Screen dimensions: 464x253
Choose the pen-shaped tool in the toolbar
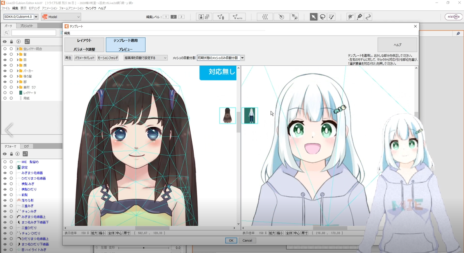click(x=359, y=17)
